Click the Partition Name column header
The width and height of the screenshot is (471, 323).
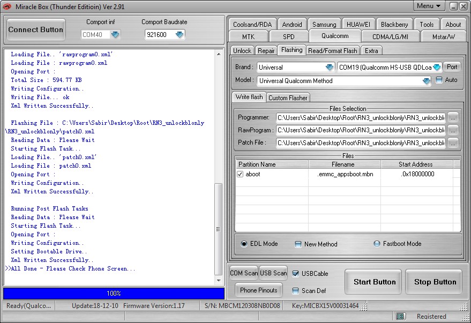(272, 164)
